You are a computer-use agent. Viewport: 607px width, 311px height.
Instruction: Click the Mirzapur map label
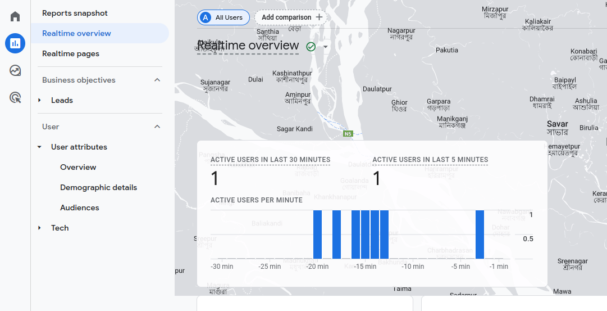point(495,12)
